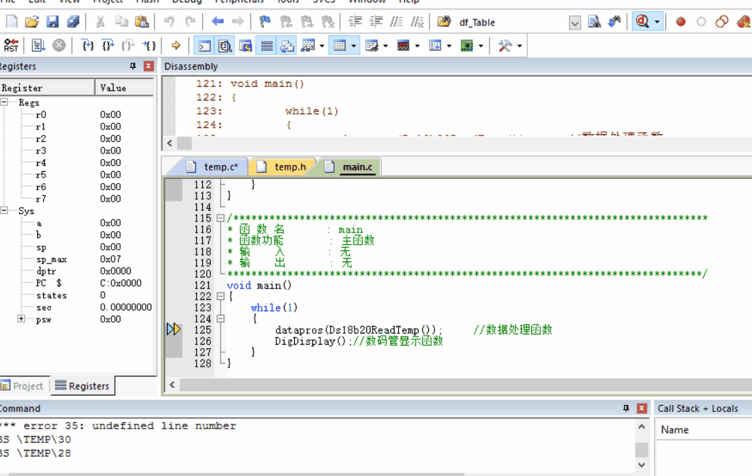Open the System Viewer dropdown arrow
This screenshot has width=752, height=476.
(x=481, y=46)
